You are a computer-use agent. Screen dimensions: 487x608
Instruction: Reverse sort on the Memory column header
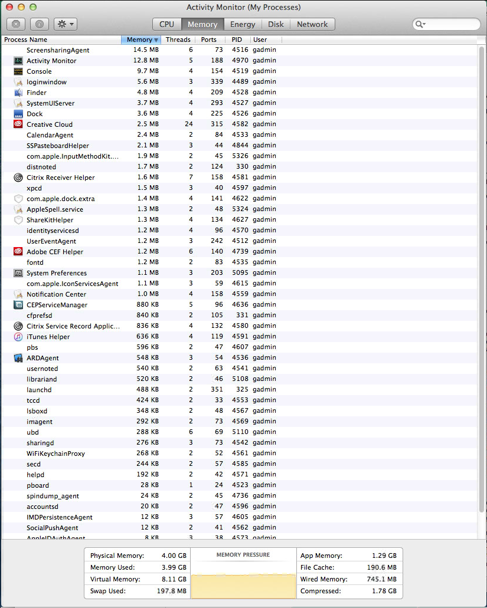pyautogui.click(x=141, y=40)
